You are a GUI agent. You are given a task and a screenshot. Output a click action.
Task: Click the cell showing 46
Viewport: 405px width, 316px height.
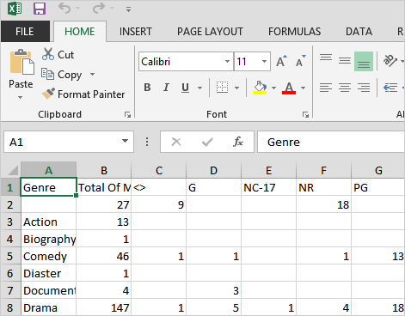(x=104, y=256)
